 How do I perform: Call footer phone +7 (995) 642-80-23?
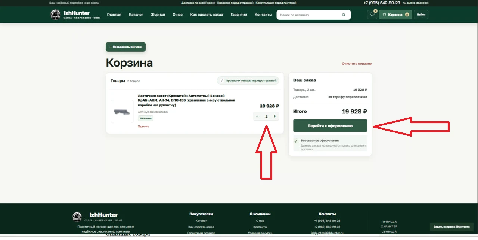[327, 221]
